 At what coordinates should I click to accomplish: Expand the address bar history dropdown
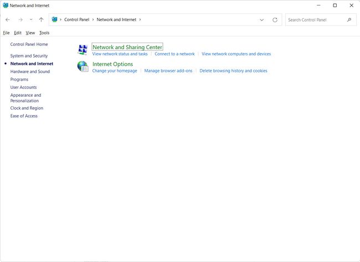tap(261, 19)
